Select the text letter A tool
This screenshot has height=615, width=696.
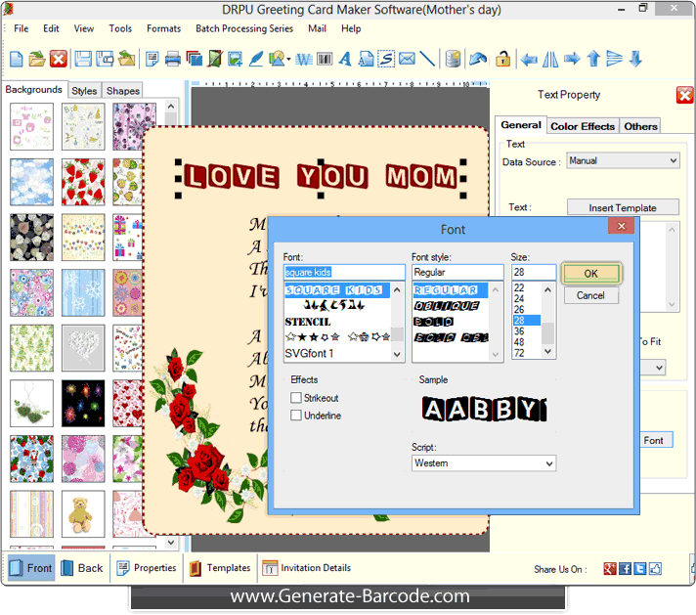coord(345,59)
